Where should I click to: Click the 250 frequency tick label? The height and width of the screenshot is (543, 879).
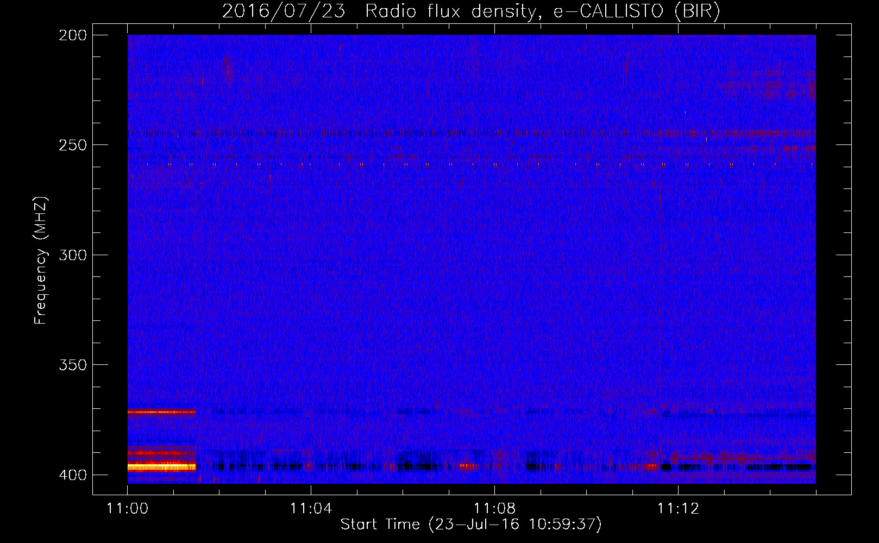[73, 145]
